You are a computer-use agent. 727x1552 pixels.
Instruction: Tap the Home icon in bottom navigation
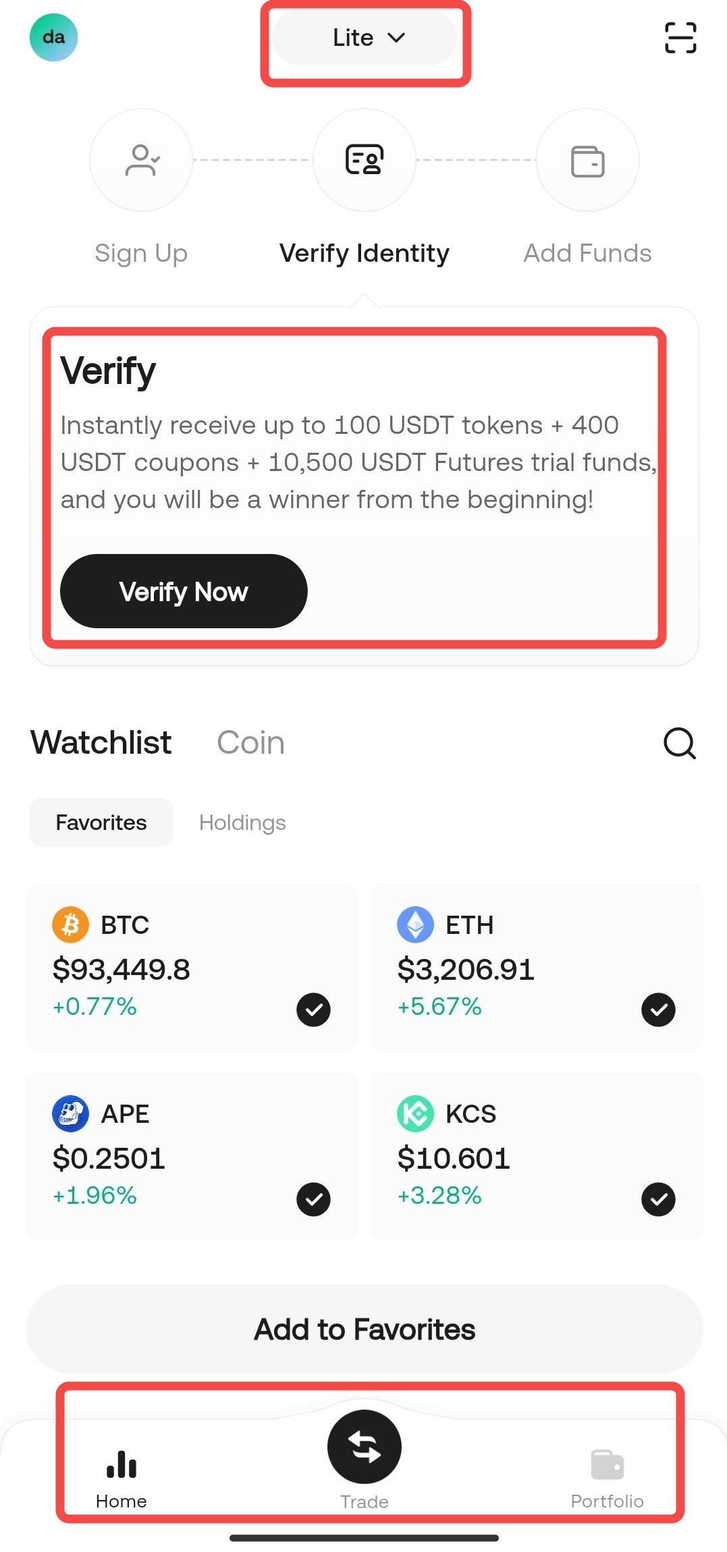click(x=121, y=1464)
